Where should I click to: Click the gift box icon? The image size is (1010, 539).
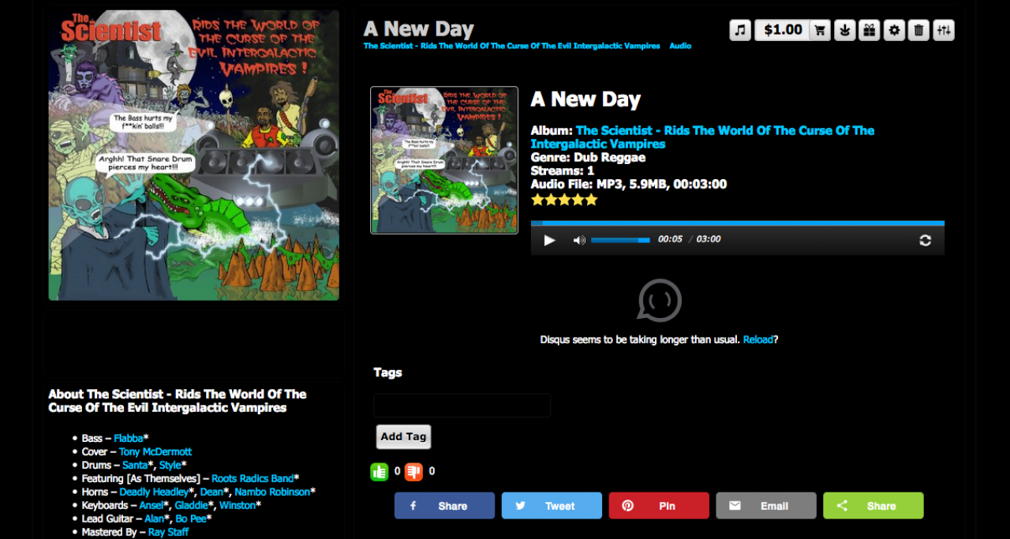(870, 30)
